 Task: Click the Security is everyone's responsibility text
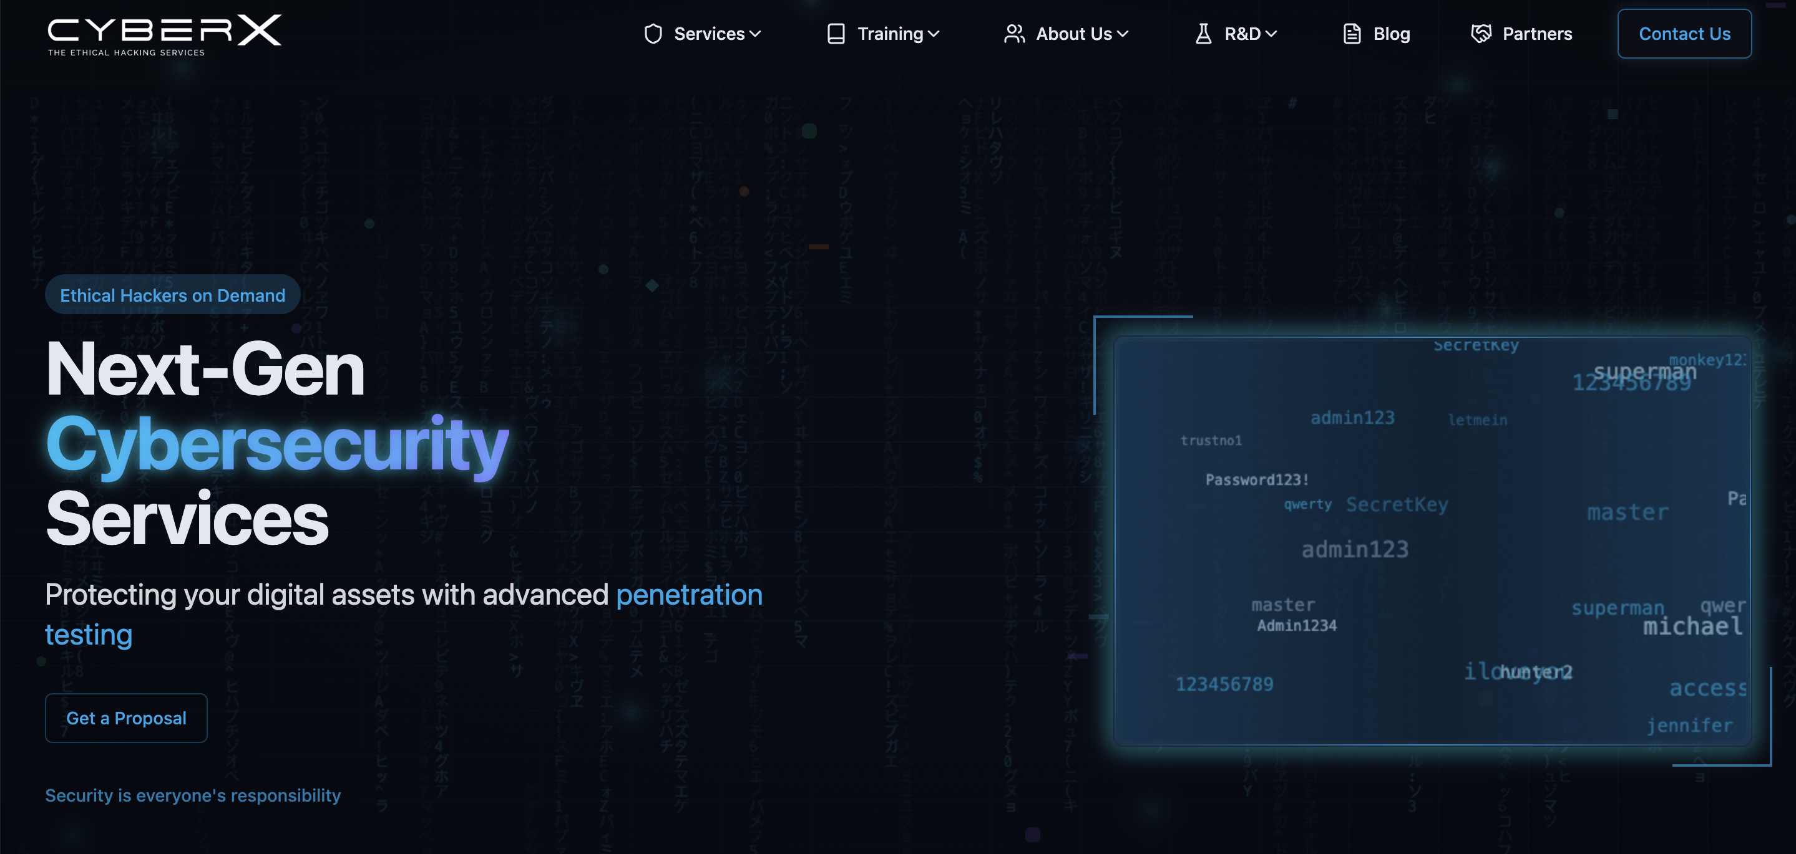(193, 795)
